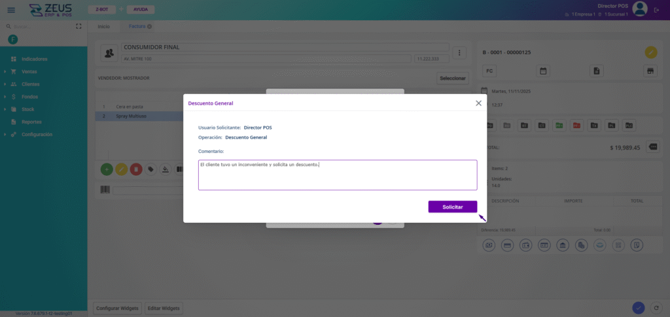Click the red delete item button
The width and height of the screenshot is (670, 317).
pos(135,169)
